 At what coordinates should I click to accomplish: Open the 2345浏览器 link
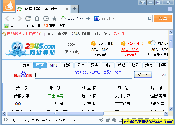click(x=81, y=34)
